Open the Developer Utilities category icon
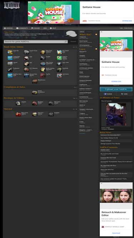Screen dimensions: 134x238 click(35, 103)
